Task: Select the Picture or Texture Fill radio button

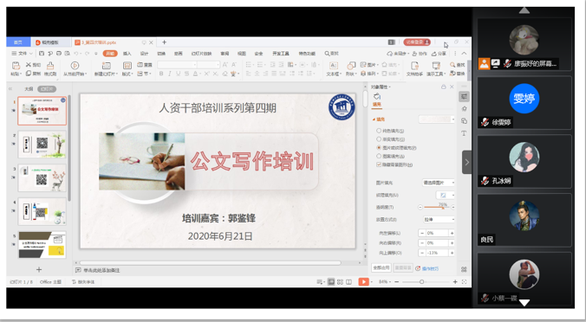Action: (379, 148)
